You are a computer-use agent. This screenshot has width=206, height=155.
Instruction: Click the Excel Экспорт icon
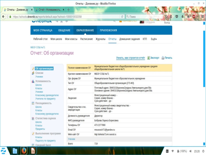click(148, 58)
